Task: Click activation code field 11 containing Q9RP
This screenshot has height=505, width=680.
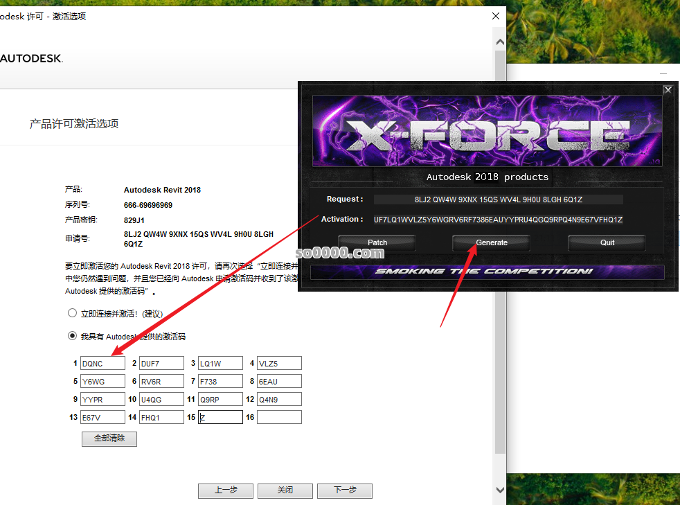Action: (220, 399)
